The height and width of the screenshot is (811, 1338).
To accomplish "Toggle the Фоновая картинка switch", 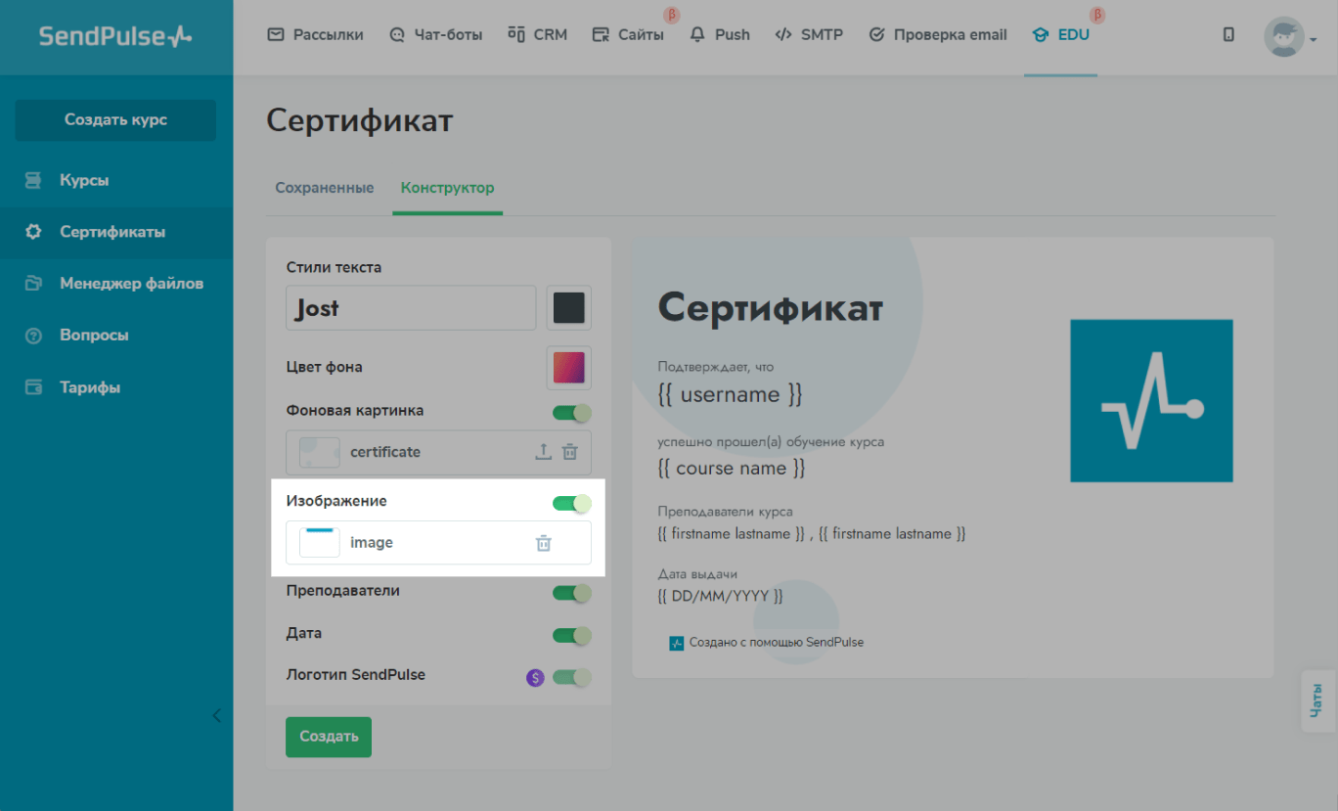I will [572, 413].
